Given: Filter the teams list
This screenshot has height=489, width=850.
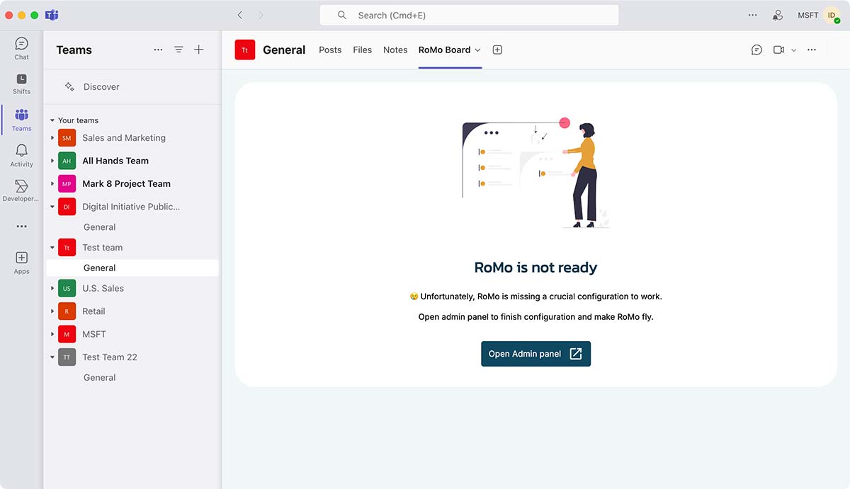Looking at the screenshot, I should pyautogui.click(x=178, y=50).
